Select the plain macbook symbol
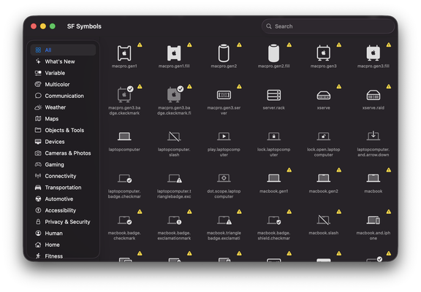This screenshot has width=421, height=292. pos(373,178)
